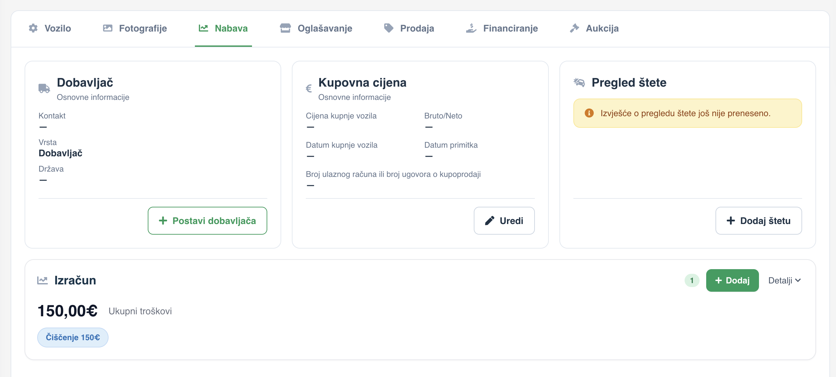This screenshot has height=377, width=836.
Task: Open the Vozilo tab
Action: point(50,29)
